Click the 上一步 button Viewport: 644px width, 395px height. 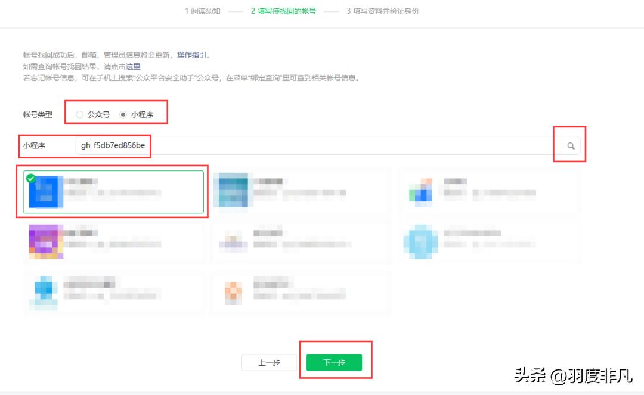(268, 361)
